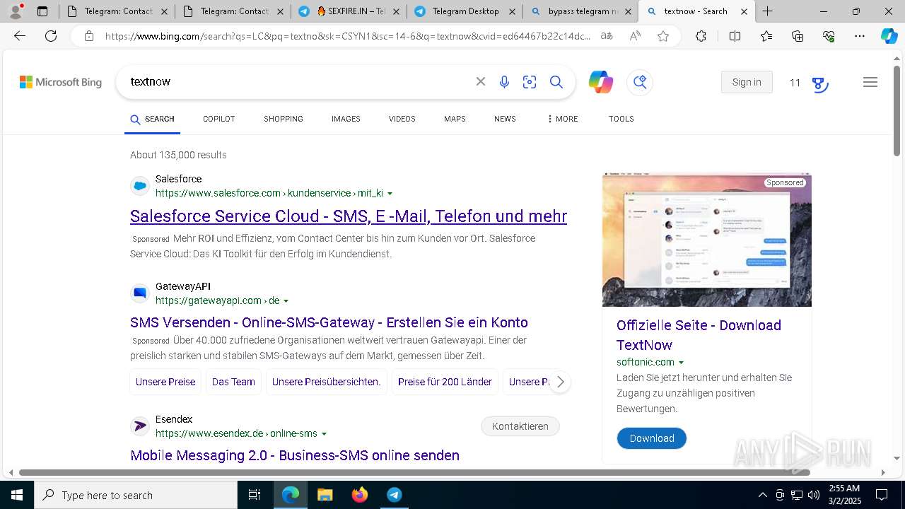
Task: Expand gatewayapi.com URL dropdown arrow
Action: point(286,301)
